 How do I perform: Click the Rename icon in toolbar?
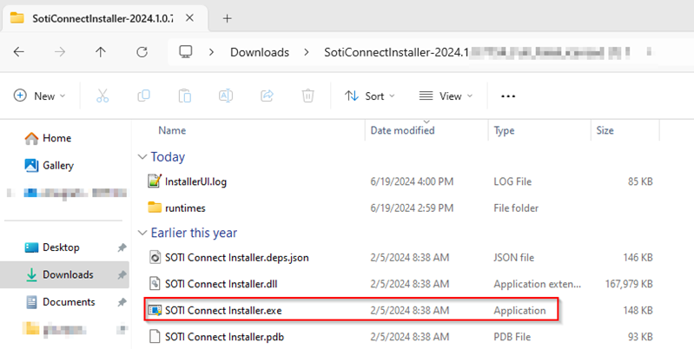(x=226, y=95)
